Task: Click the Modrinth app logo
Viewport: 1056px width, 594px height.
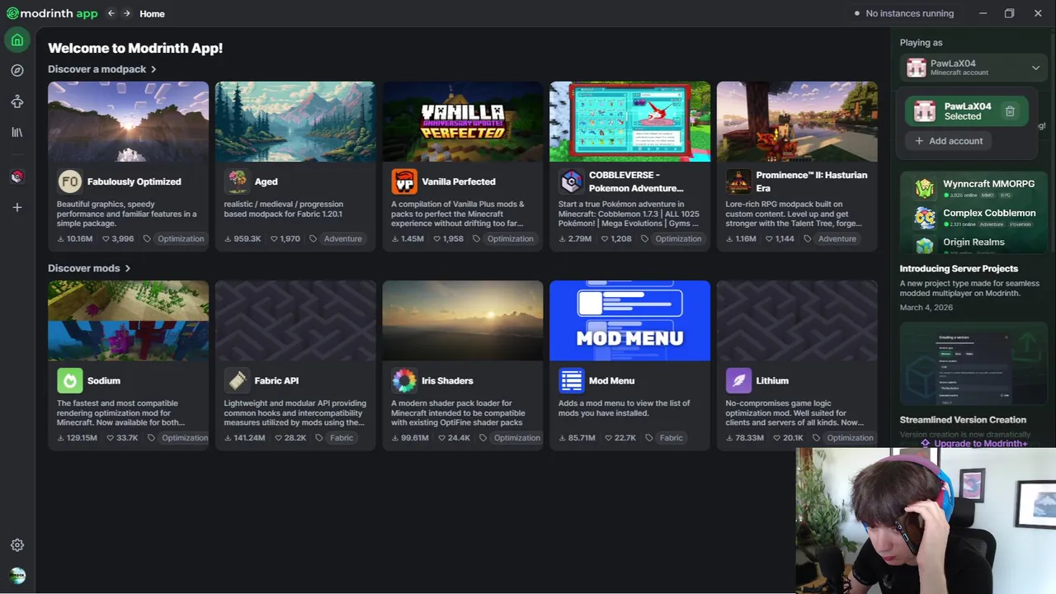Action: (52, 13)
